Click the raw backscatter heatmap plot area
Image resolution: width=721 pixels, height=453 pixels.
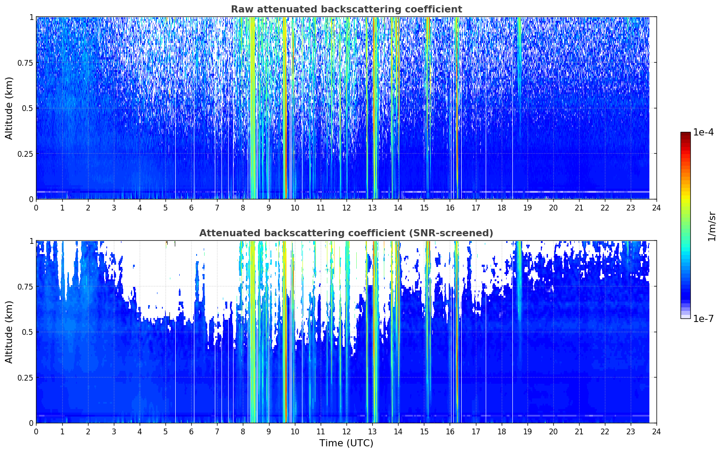click(x=346, y=108)
